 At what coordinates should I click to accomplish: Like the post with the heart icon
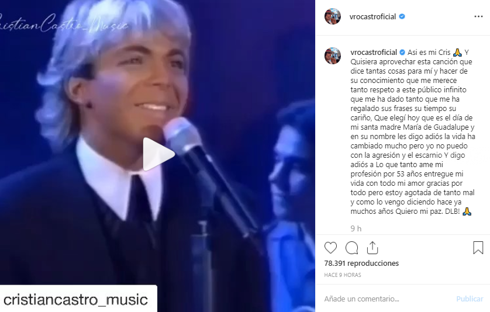coord(330,248)
